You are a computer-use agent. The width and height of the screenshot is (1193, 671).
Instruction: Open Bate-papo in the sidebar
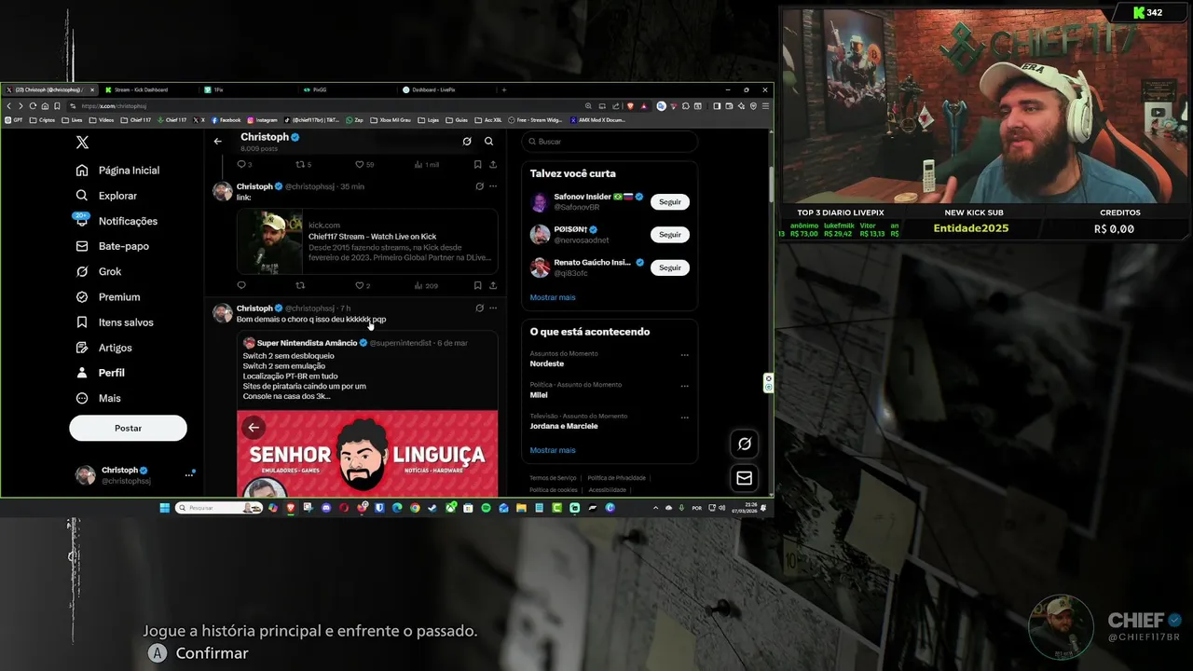click(112, 246)
